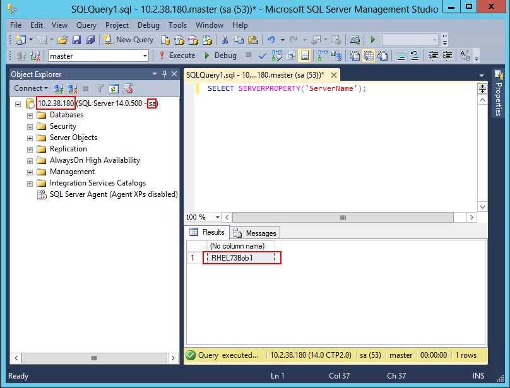The width and height of the screenshot is (510, 388).
Task: Select the RHEL73Bob1 result cell
Action: point(242,258)
